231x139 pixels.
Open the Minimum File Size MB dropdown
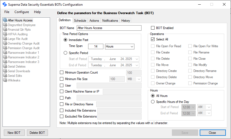(x=134, y=79)
